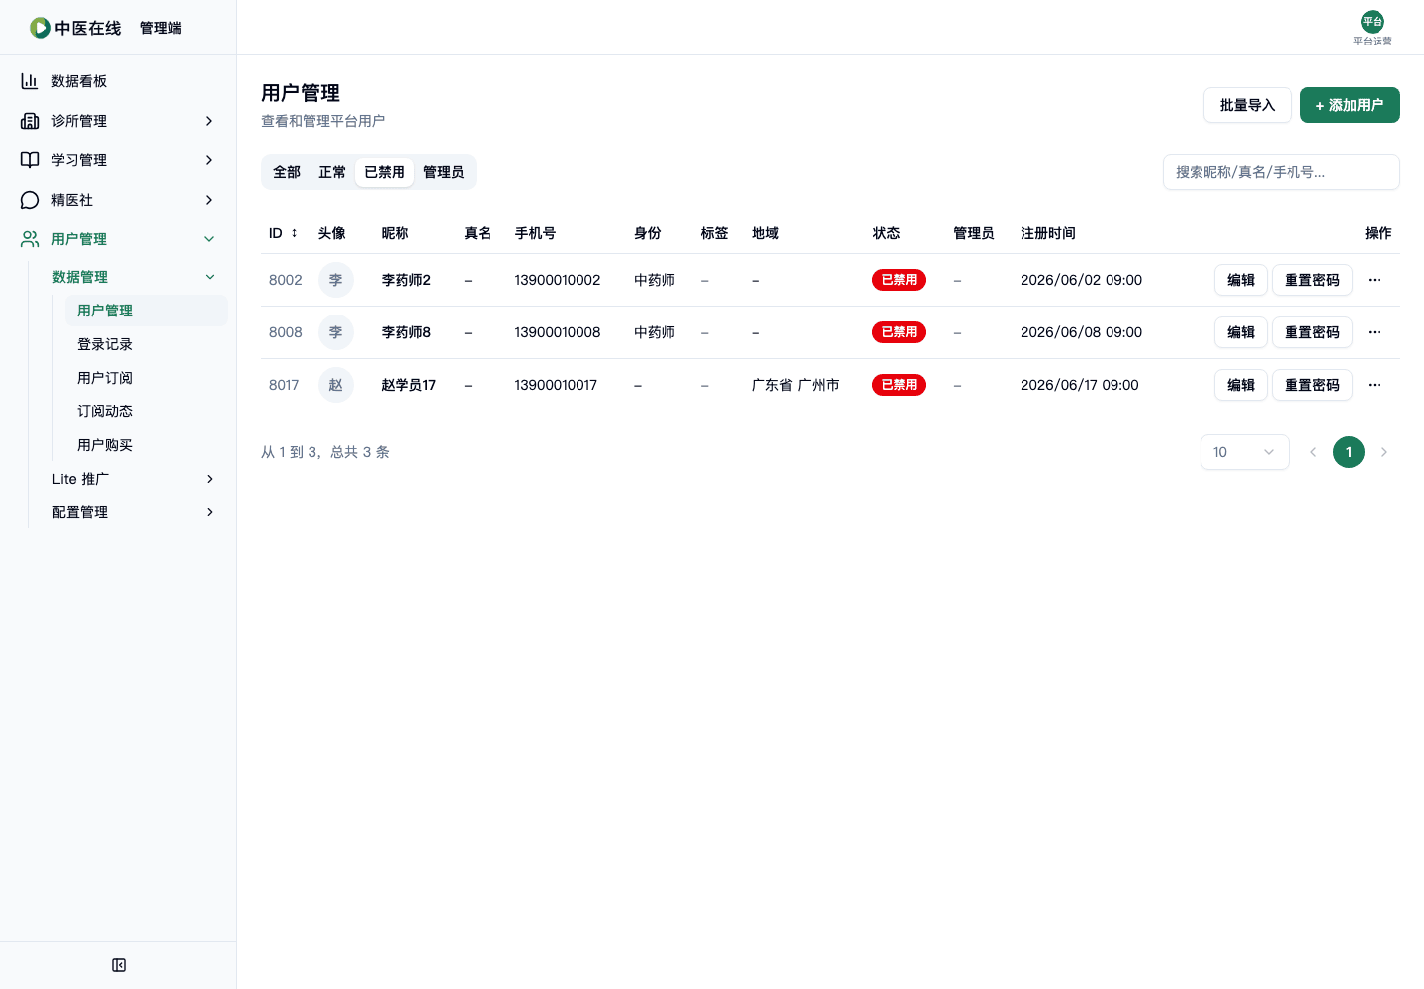Viewport: 1424px width, 989px height.
Task: Edit user 赵学员17 with 编辑
Action: point(1241,385)
